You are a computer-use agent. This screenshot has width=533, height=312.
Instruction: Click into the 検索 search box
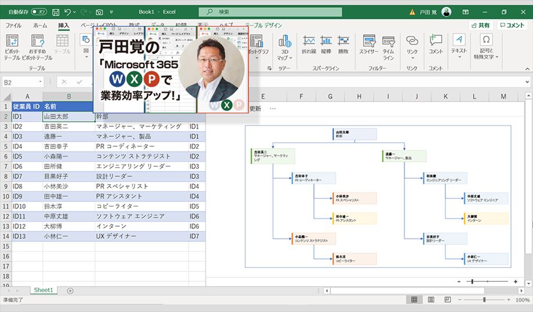tap(270, 12)
